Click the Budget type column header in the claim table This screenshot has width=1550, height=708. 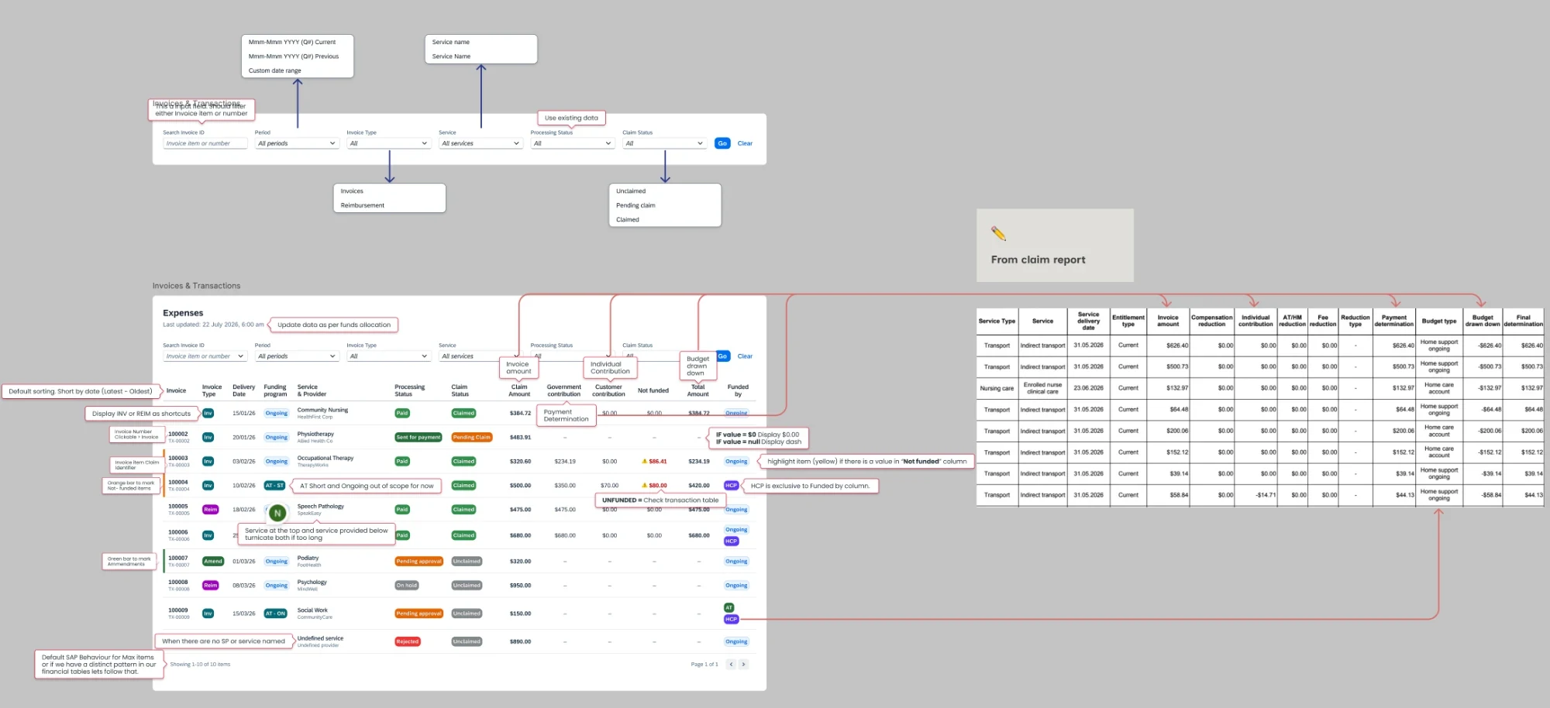click(1438, 321)
